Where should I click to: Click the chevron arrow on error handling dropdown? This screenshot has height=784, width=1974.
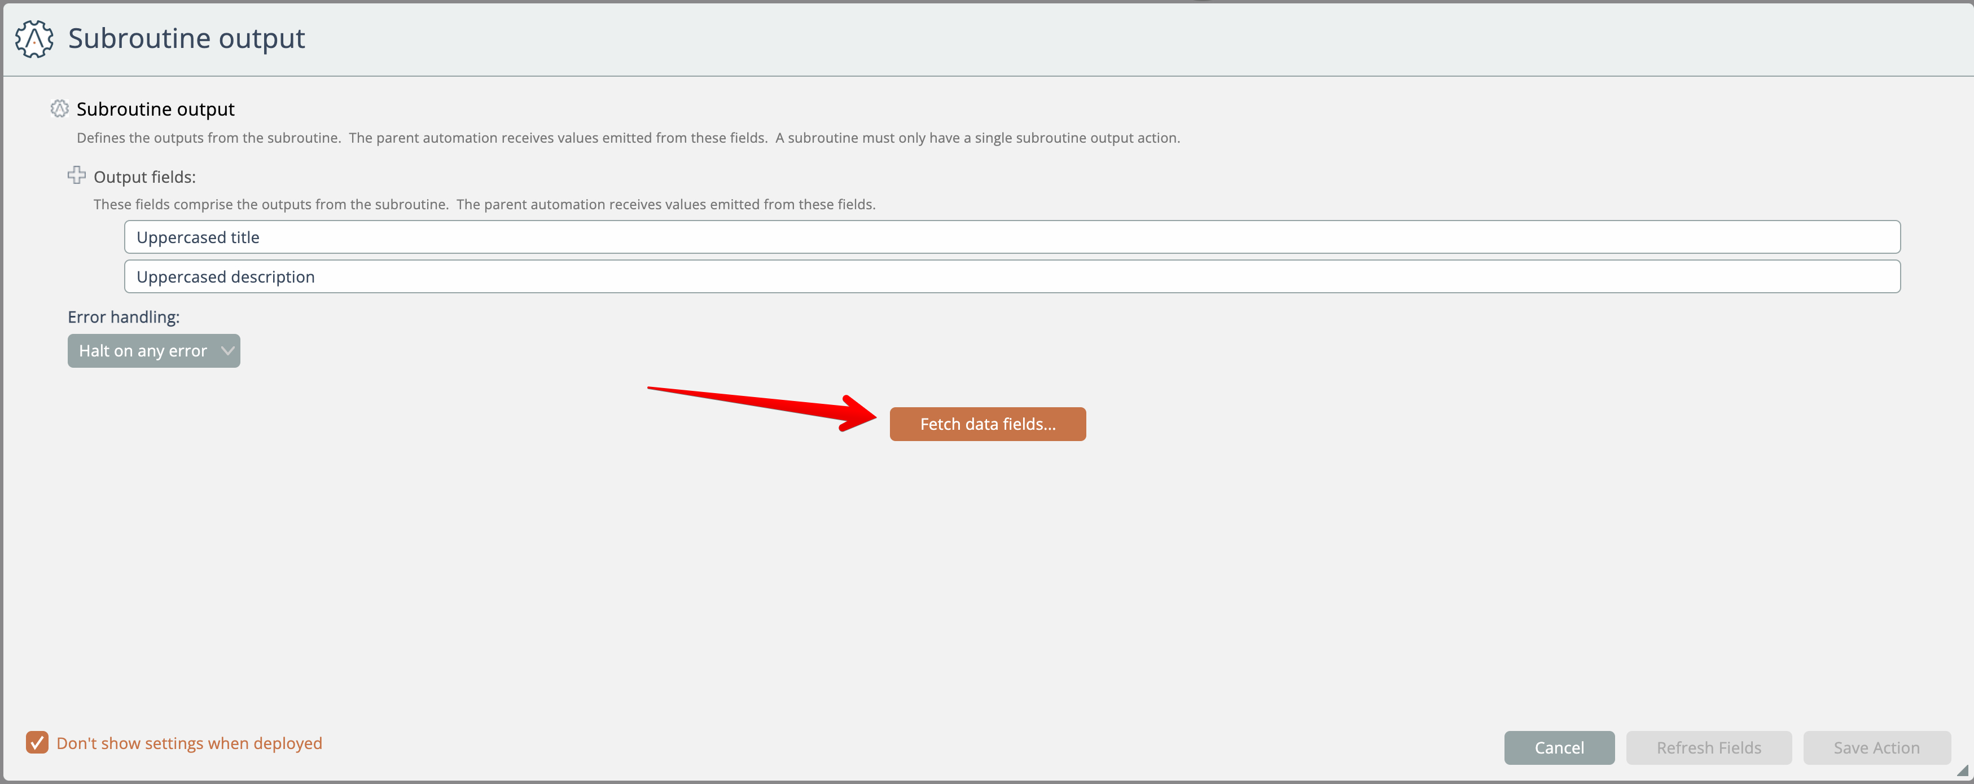coord(227,350)
